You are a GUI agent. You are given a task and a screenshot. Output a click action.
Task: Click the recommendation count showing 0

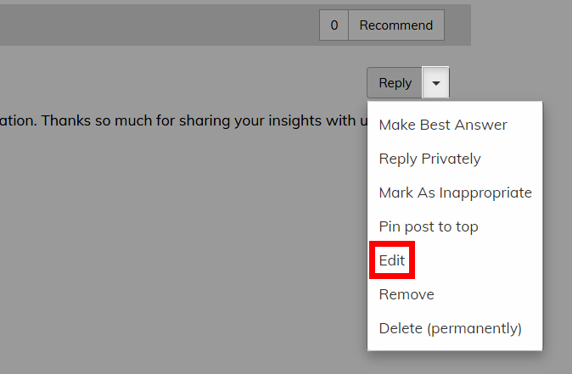pos(334,25)
